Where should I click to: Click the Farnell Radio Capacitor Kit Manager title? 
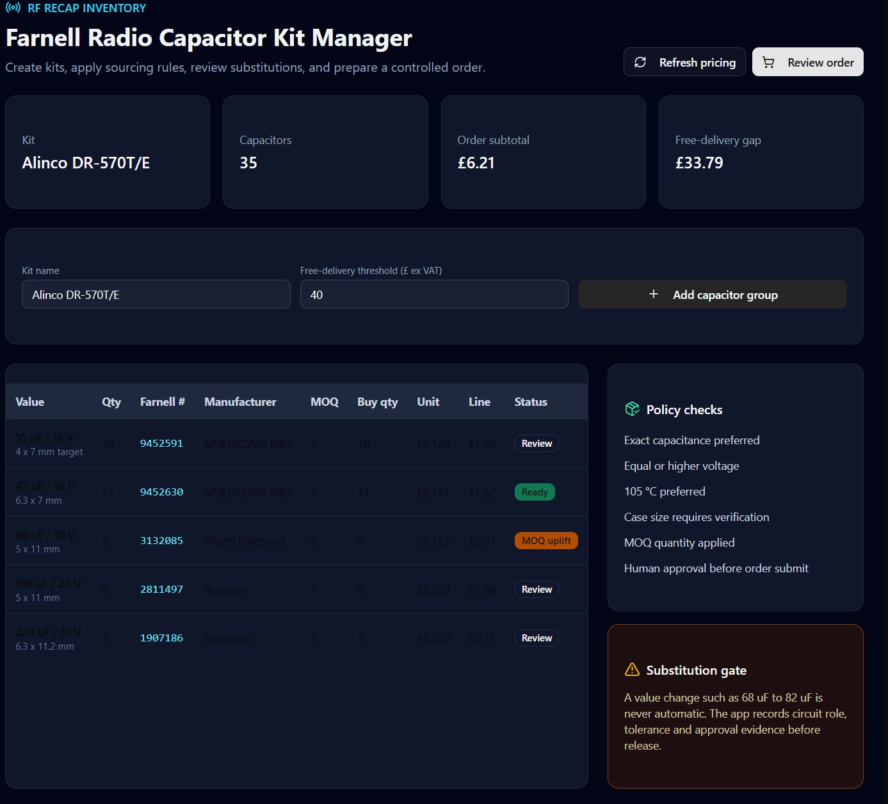209,38
